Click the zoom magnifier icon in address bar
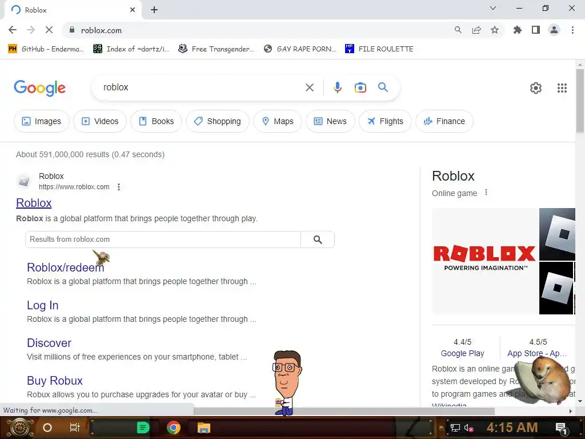 click(458, 30)
